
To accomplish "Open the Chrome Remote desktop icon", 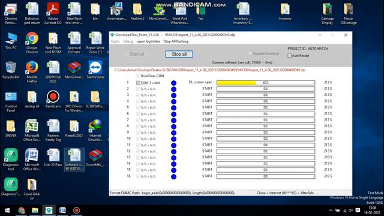I will pyautogui.click(x=11, y=13).
